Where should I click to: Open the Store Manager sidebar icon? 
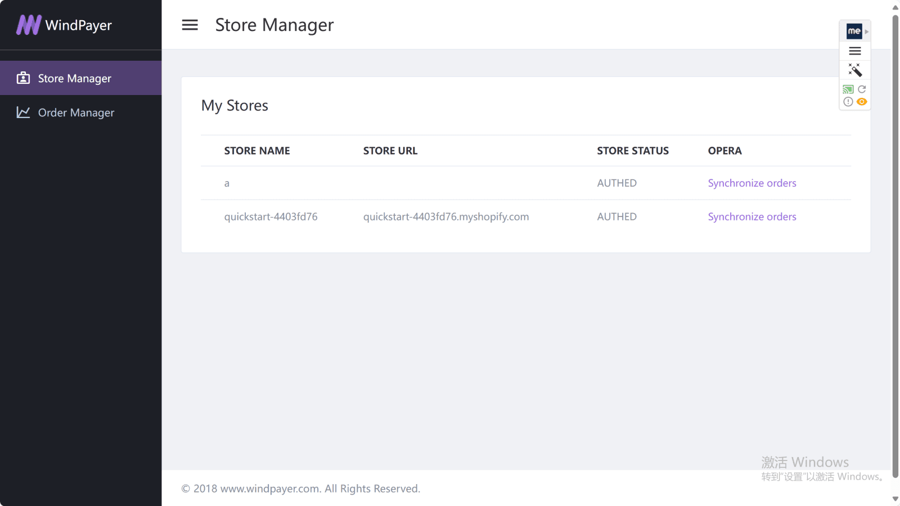tap(23, 78)
